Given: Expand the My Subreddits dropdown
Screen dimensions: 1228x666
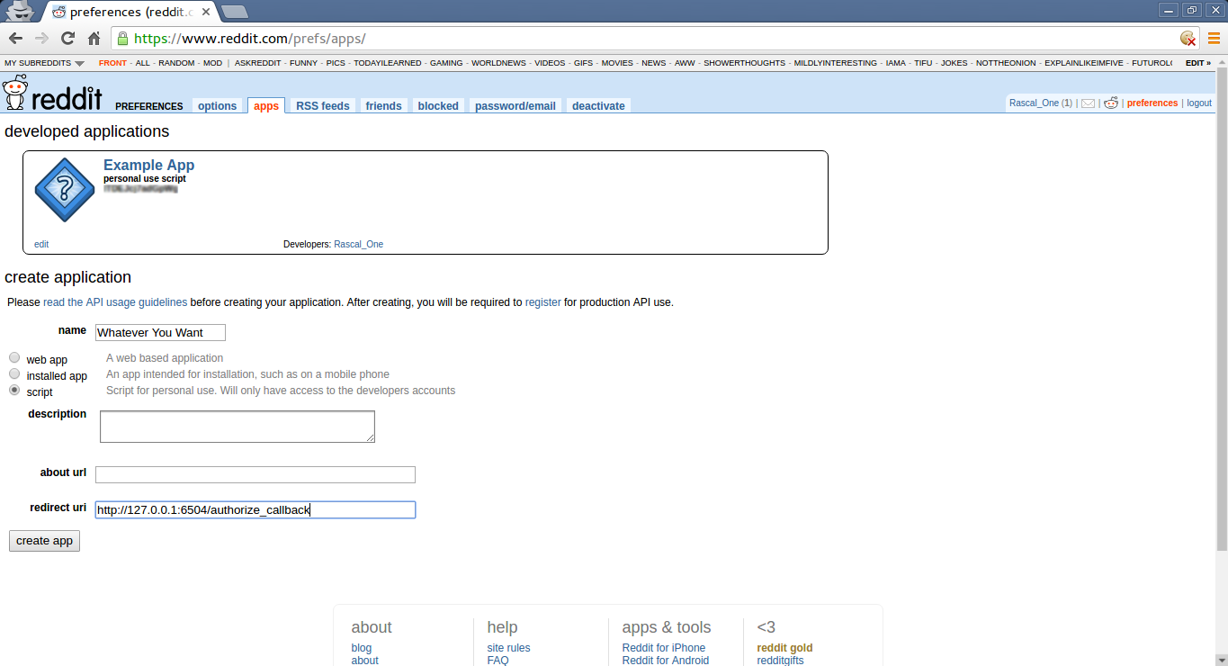Looking at the screenshot, I should click(x=44, y=63).
